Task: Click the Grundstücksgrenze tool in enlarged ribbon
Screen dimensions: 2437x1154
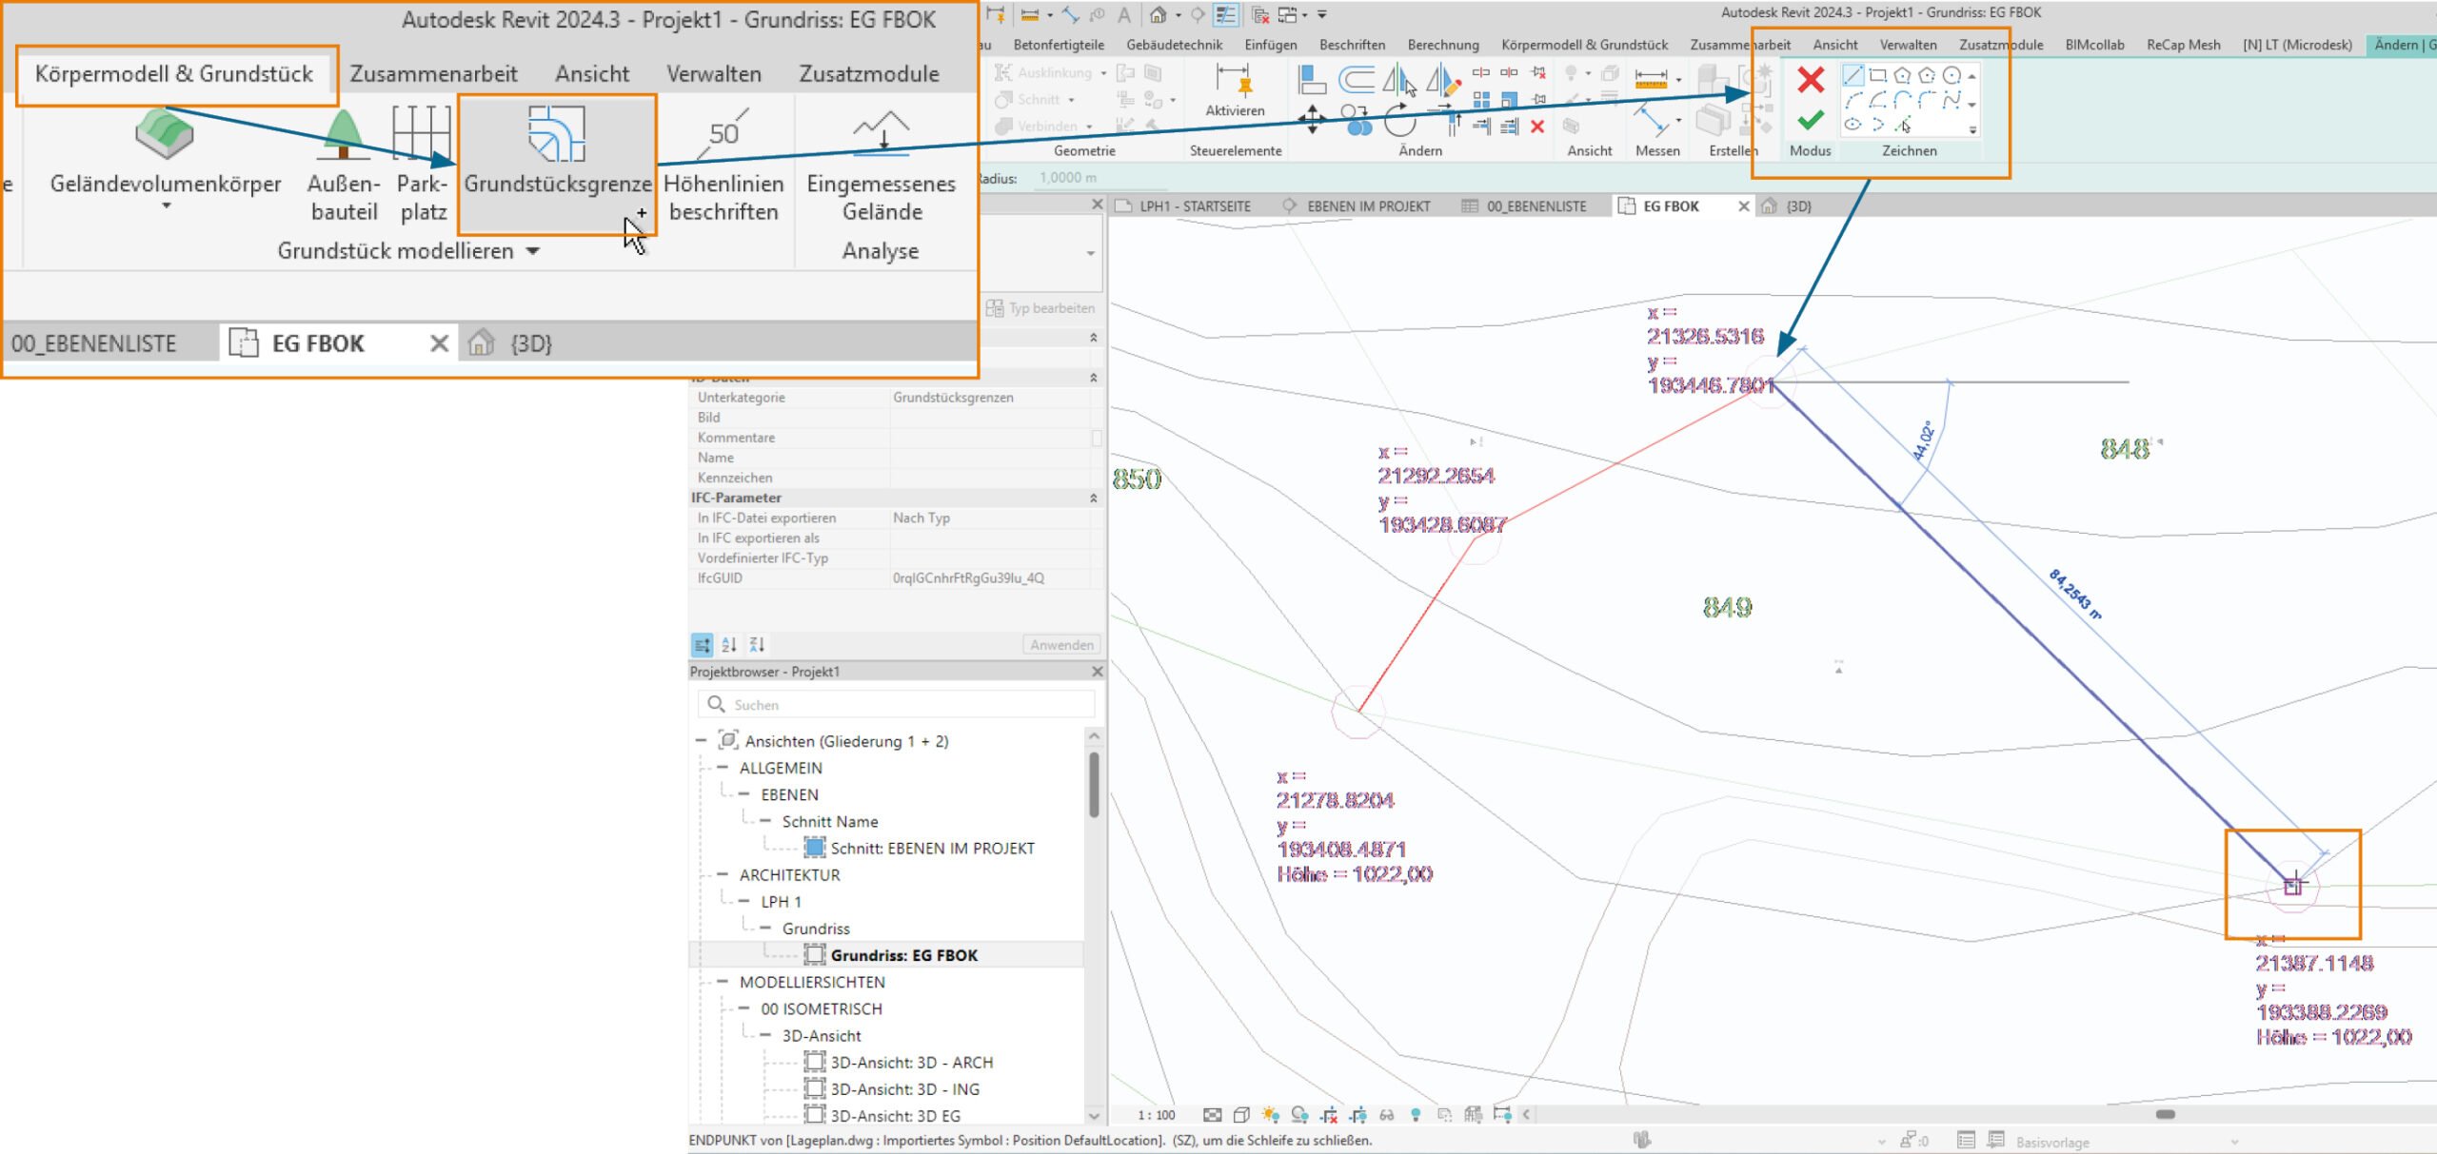Action: (557, 164)
